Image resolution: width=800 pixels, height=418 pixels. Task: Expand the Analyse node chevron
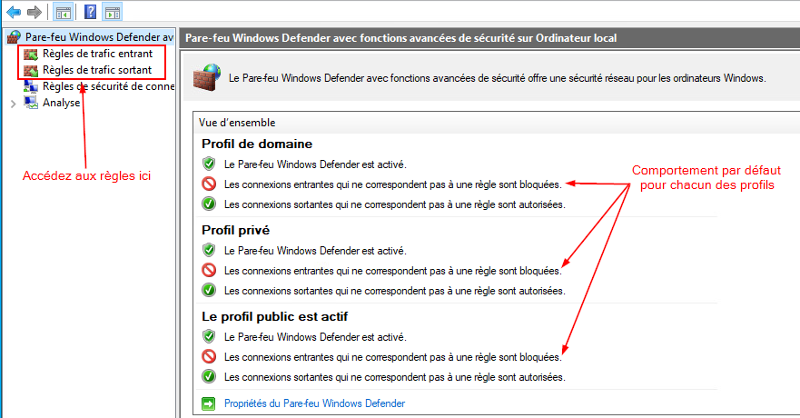coord(14,104)
